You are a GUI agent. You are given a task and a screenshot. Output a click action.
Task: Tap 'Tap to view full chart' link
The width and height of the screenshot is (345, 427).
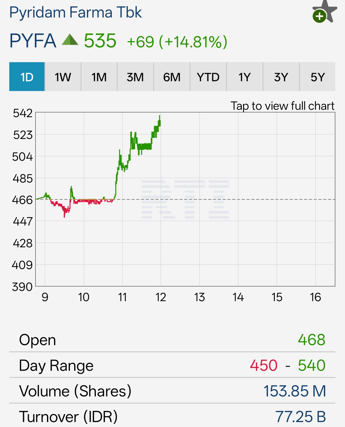(x=283, y=106)
